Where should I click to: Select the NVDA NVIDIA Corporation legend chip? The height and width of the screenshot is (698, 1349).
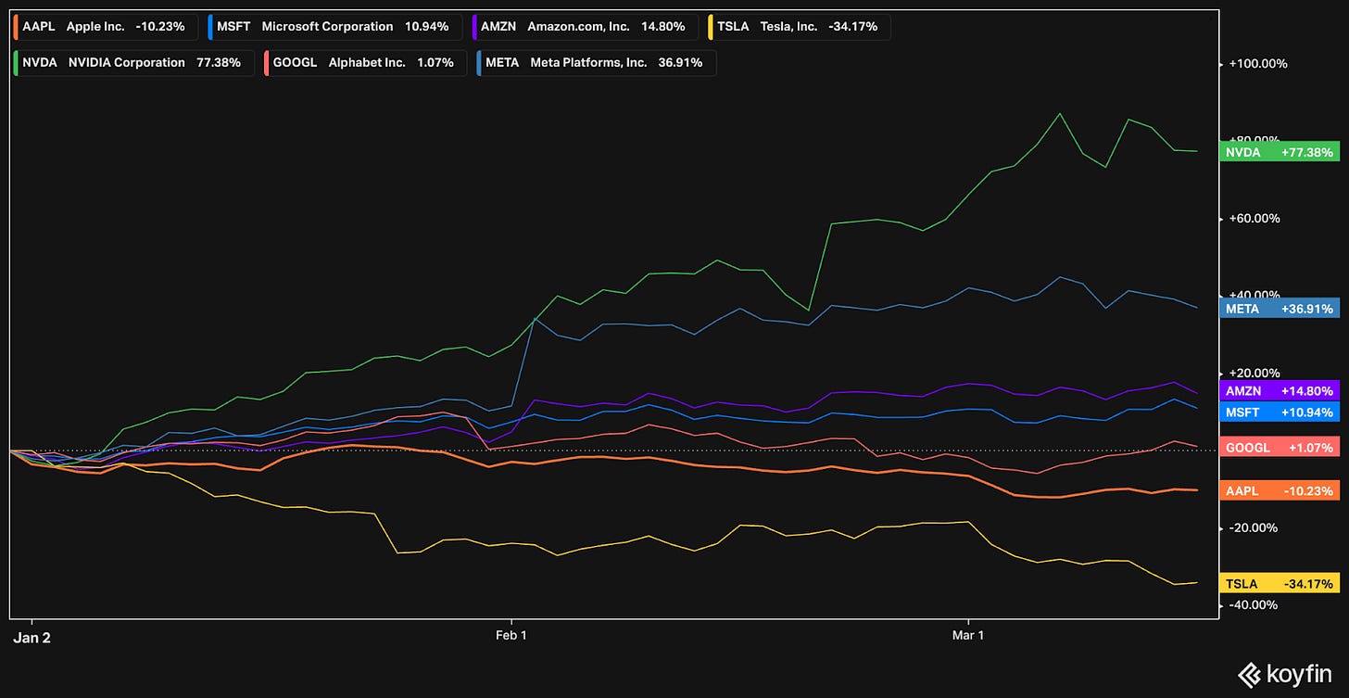(x=132, y=63)
